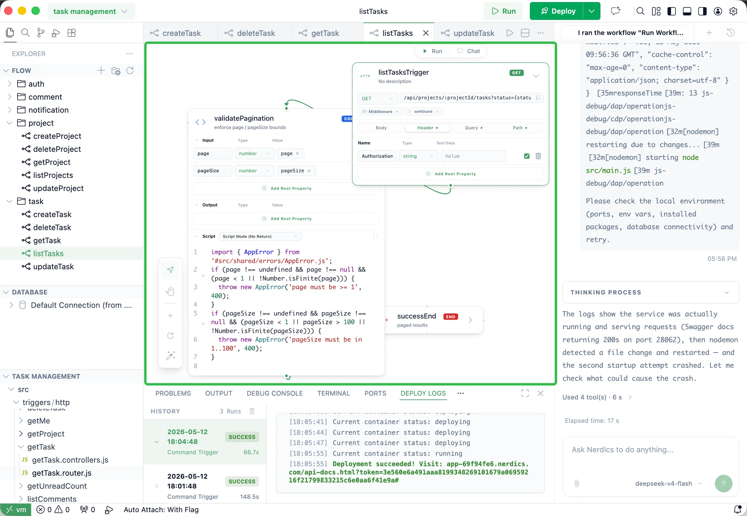
Task: Open the Body tab in trigger
Action: click(x=381, y=128)
